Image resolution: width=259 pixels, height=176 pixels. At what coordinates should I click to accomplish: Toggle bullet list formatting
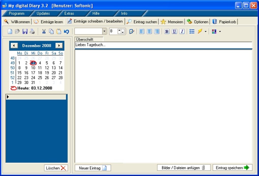pyautogui.click(x=192, y=31)
